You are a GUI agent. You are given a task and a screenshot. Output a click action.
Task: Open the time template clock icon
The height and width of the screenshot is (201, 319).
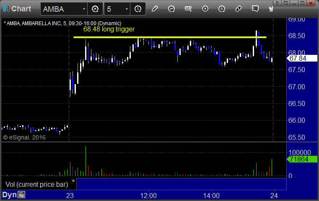tap(138, 9)
